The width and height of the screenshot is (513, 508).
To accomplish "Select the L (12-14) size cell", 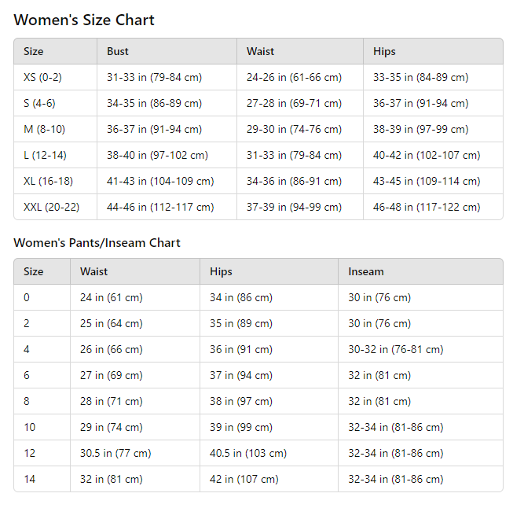I will tap(45, 156).
